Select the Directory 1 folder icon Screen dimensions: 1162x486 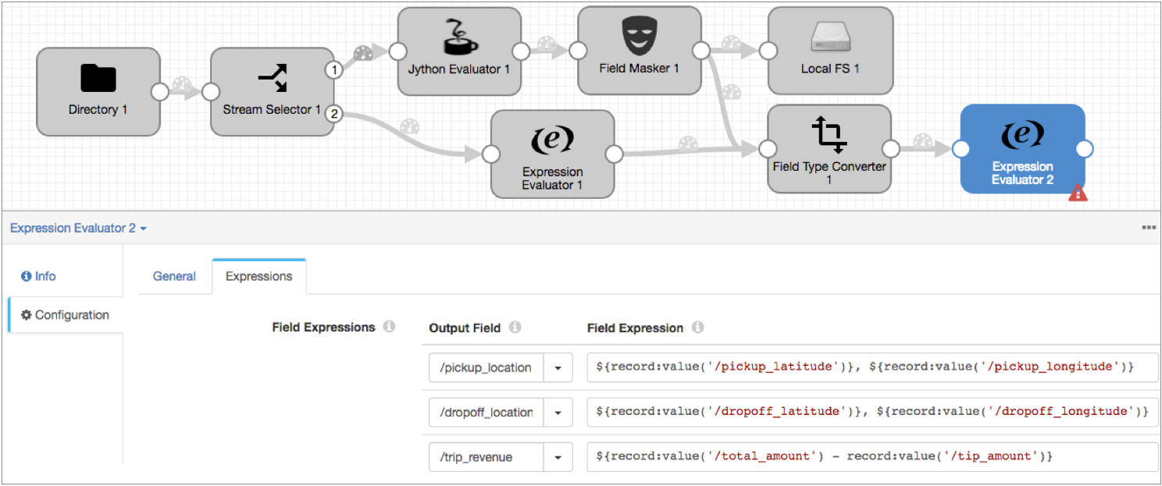(98, 78)
